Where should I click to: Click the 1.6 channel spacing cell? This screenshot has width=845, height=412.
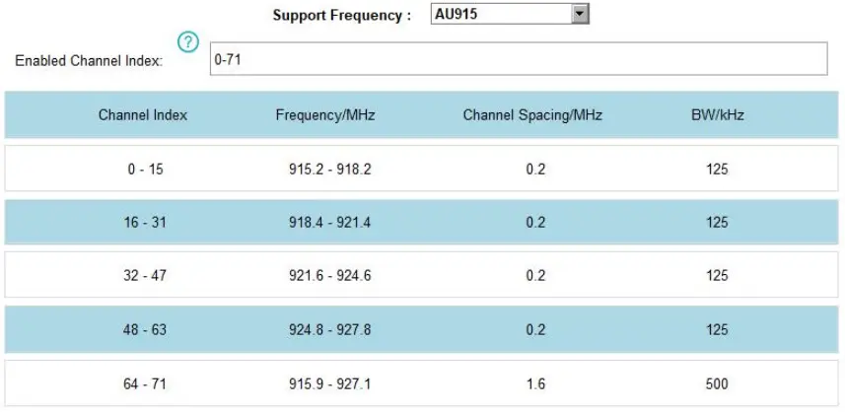[x=535, y=383]
